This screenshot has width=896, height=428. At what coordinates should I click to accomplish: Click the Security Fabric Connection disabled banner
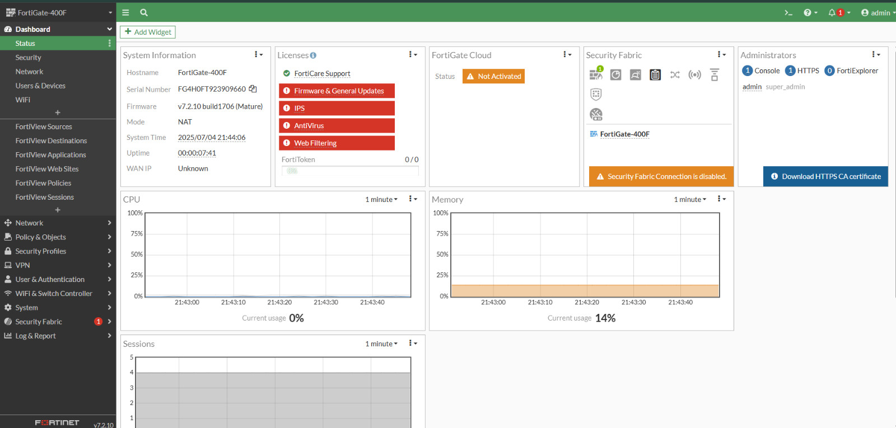click(661, 176)
